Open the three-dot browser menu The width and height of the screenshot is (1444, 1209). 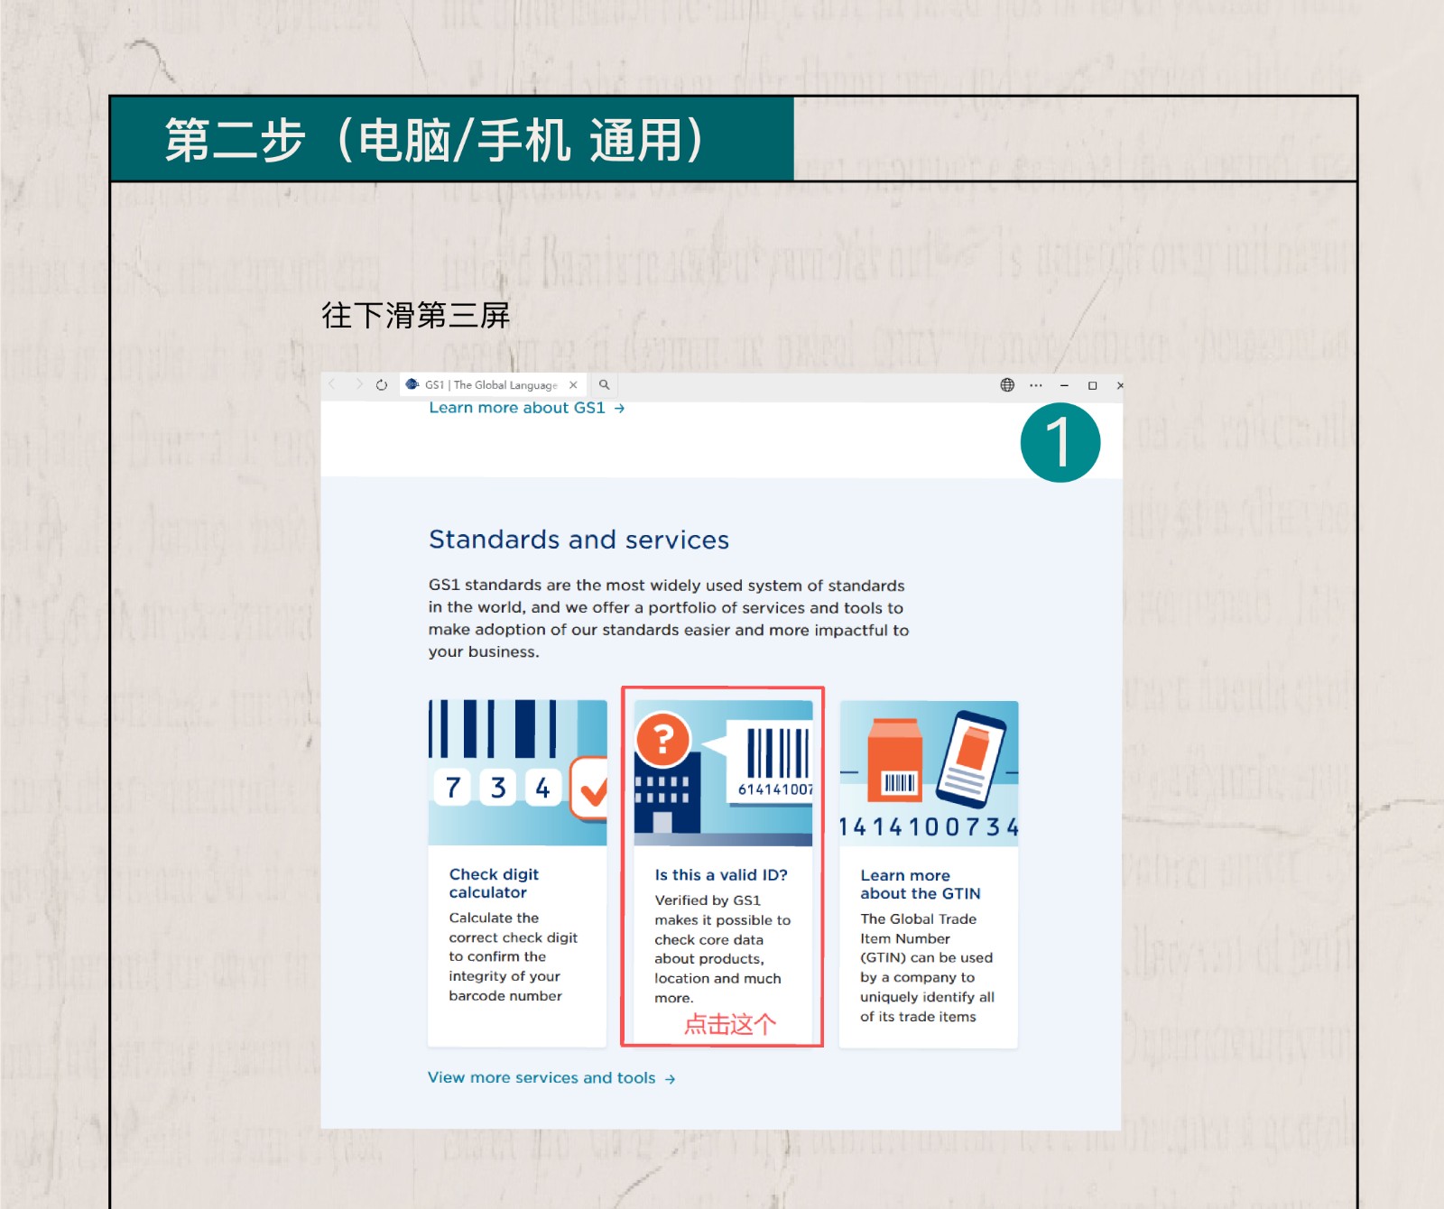pos(1036,385)
